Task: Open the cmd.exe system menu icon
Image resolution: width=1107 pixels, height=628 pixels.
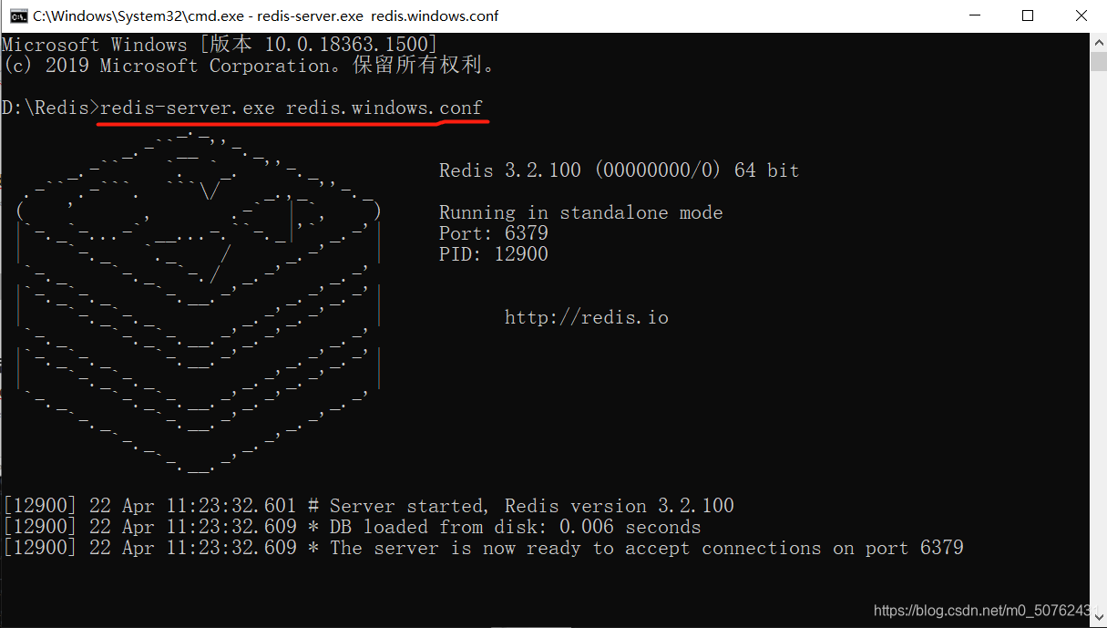Action: 17,15
